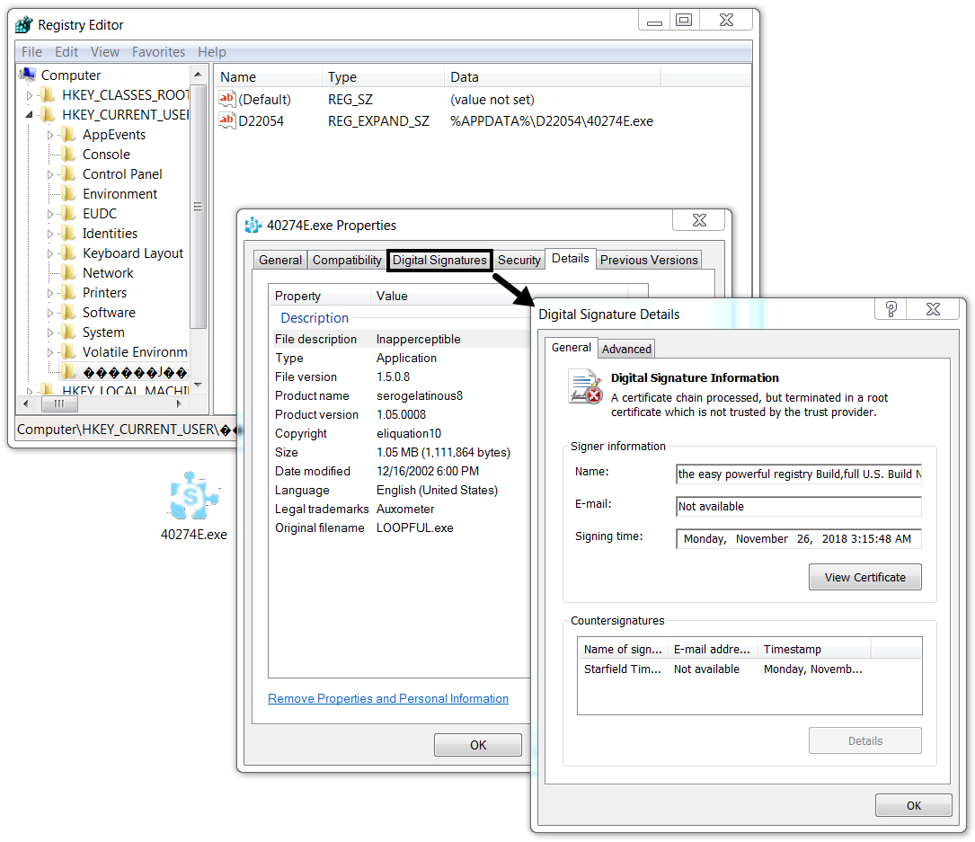Screen dimensions: 975x842
Task: Click the tree scroll up arrow
Action: pyautogui.click(x=198, y=75)
